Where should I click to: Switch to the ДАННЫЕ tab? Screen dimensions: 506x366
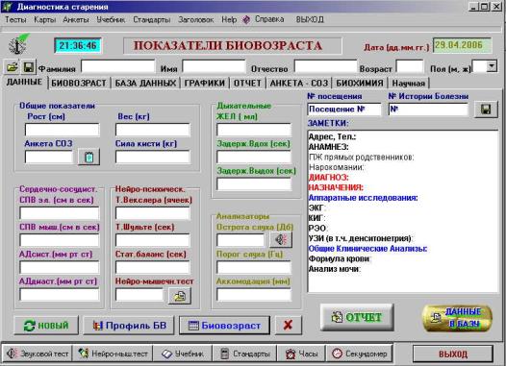click(24, 82)
